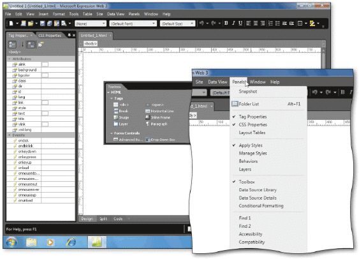Click the Bullets list icon
This screenshot has width=359, height=259.
coord(277,23)
